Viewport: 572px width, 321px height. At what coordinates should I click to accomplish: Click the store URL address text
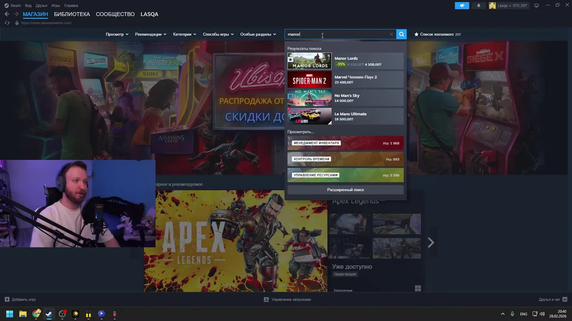click(46, 23)
